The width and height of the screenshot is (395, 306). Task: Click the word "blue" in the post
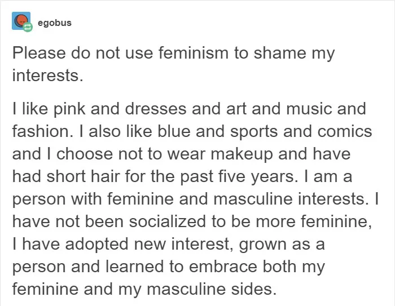tap(174, 131)
